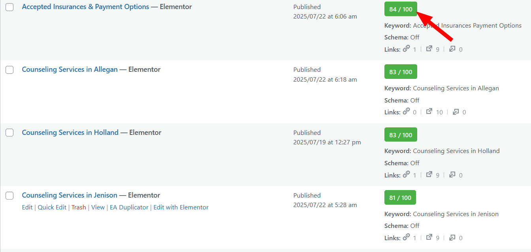
Task: Click the 84 / 100 SEO score badge
Action: [x=400, y=9]
